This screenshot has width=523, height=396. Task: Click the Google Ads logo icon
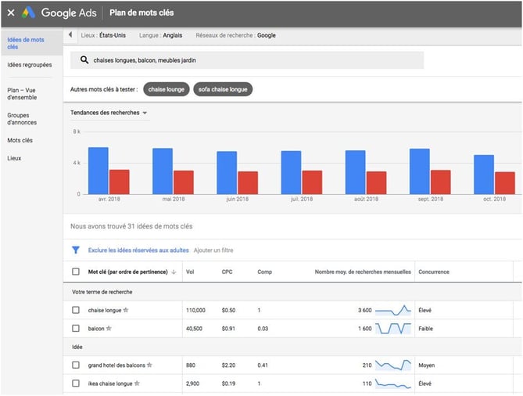(28, 13)
